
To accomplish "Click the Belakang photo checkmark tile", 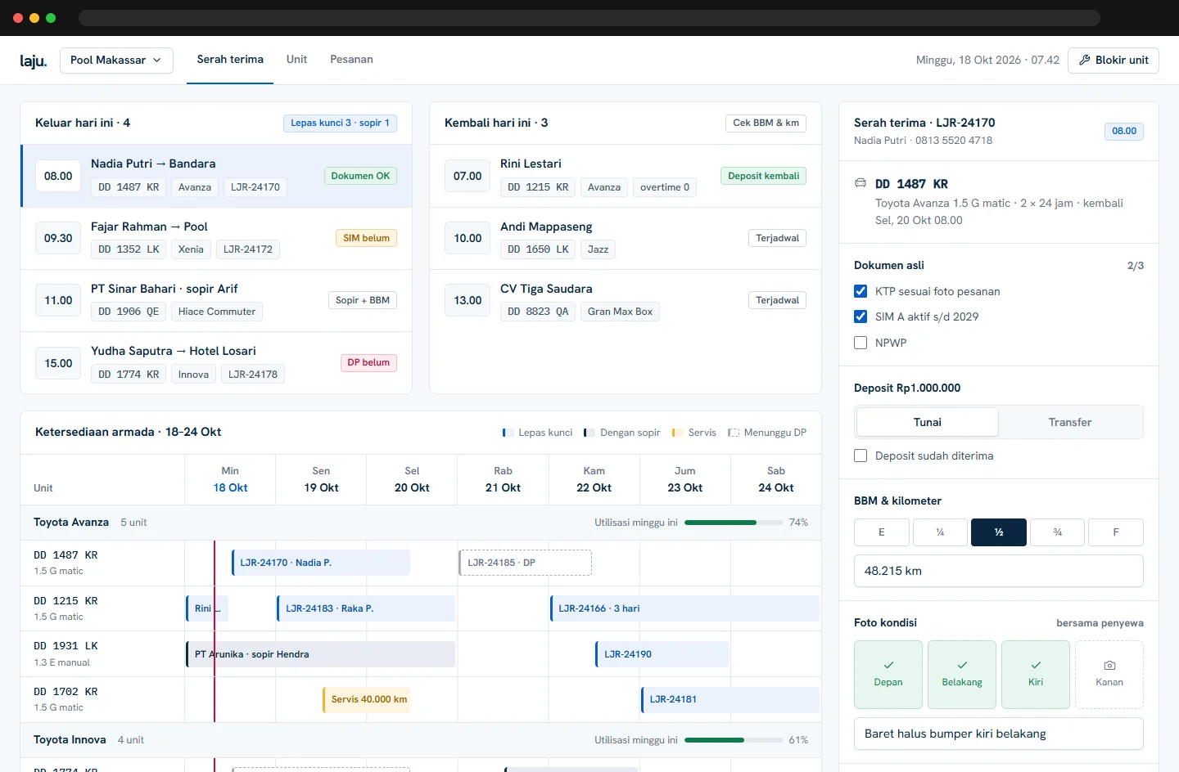I will 962,674.
